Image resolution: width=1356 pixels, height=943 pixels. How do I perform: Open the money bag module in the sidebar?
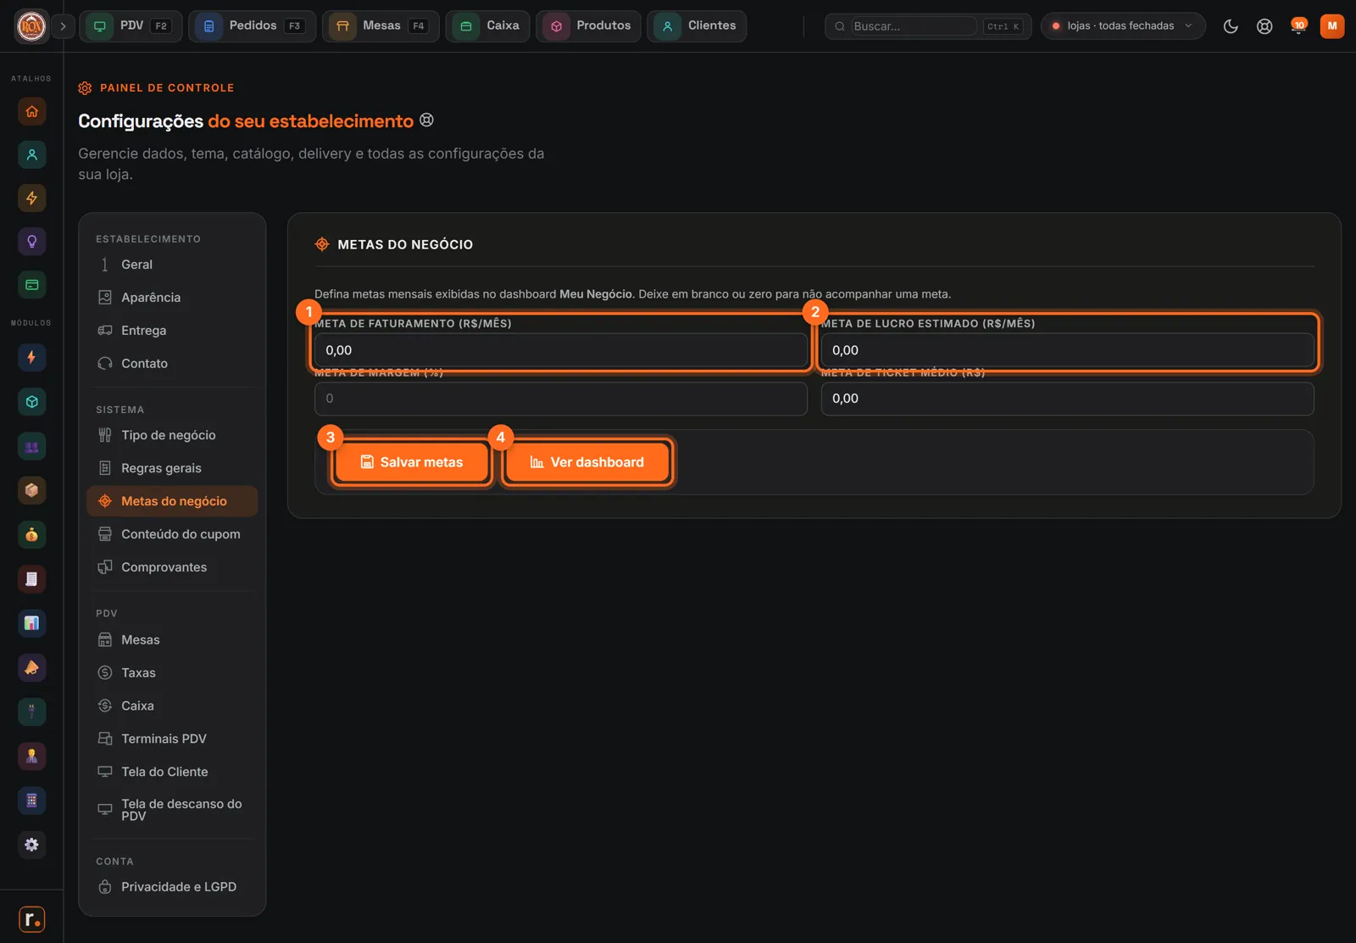point(31,535)
